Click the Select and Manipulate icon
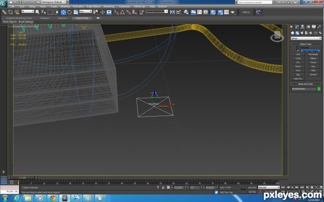This screenshot has width=324, height=202. 103,12
